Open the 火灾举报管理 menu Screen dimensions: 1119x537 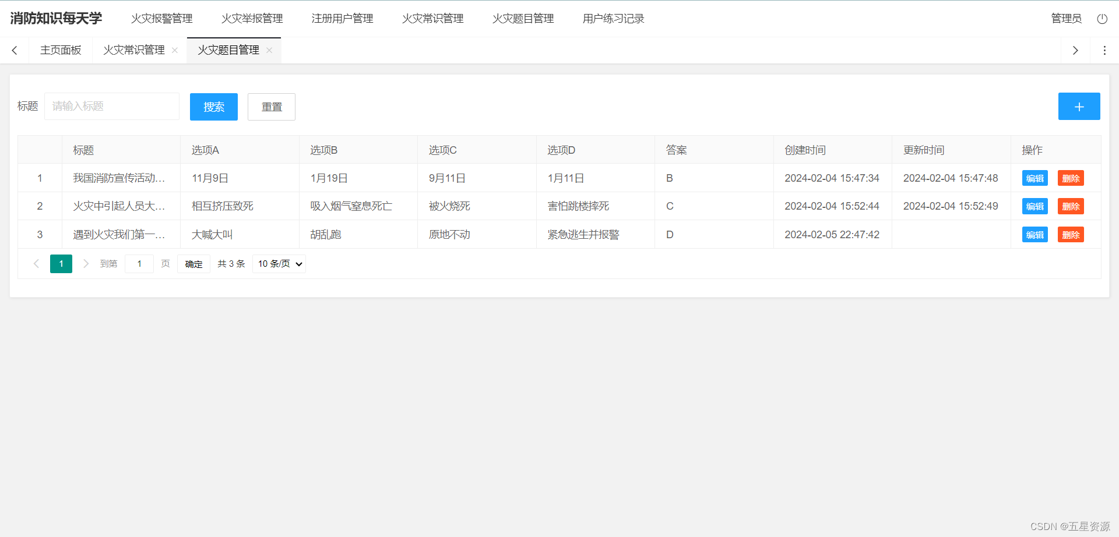[x=252, y=19]
